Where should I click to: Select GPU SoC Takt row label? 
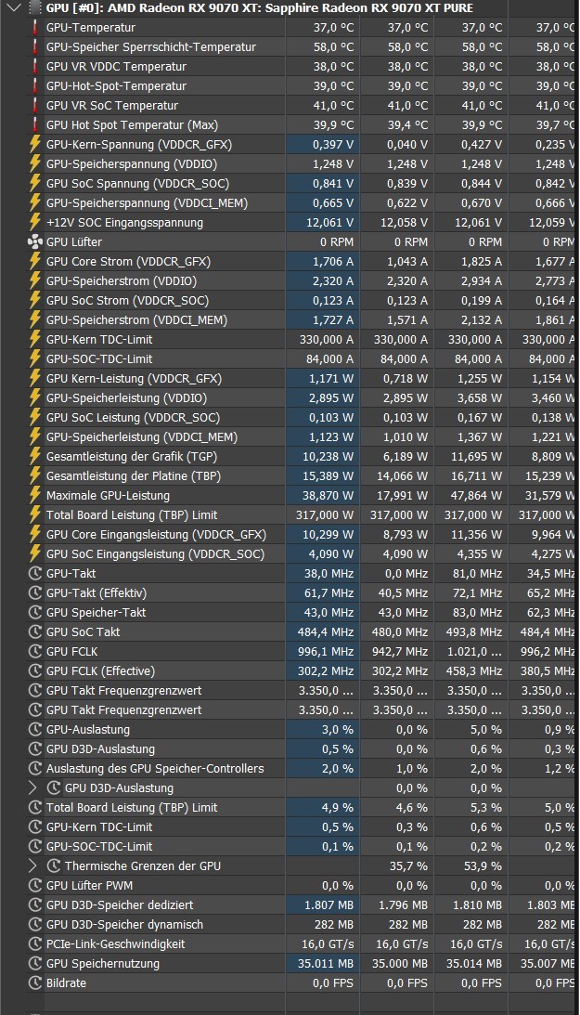[x=83, y=631]
